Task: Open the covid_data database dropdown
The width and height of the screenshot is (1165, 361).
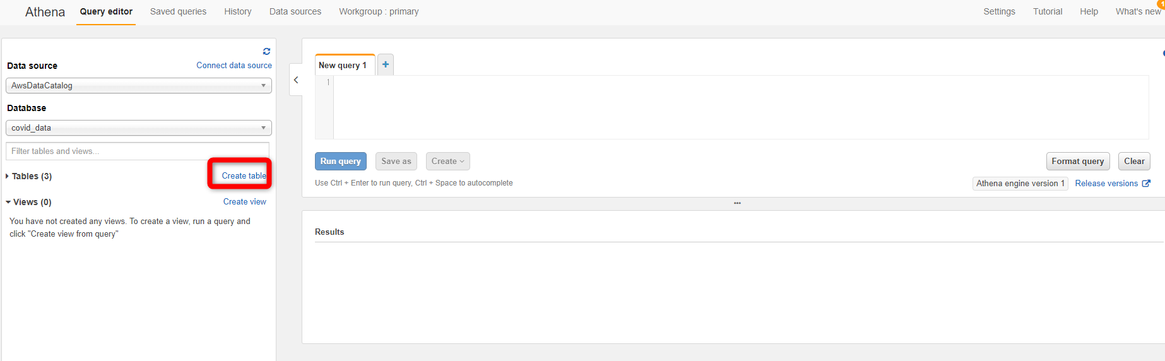Action: click(139, 127)
